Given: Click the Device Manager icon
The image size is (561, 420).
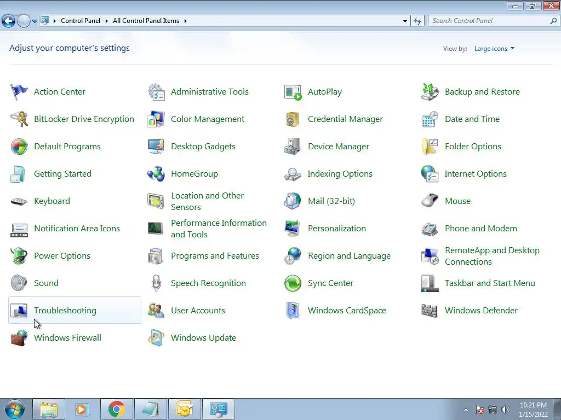Looking at the screenshot, I should pyautogui.click(x=293, y=147).
